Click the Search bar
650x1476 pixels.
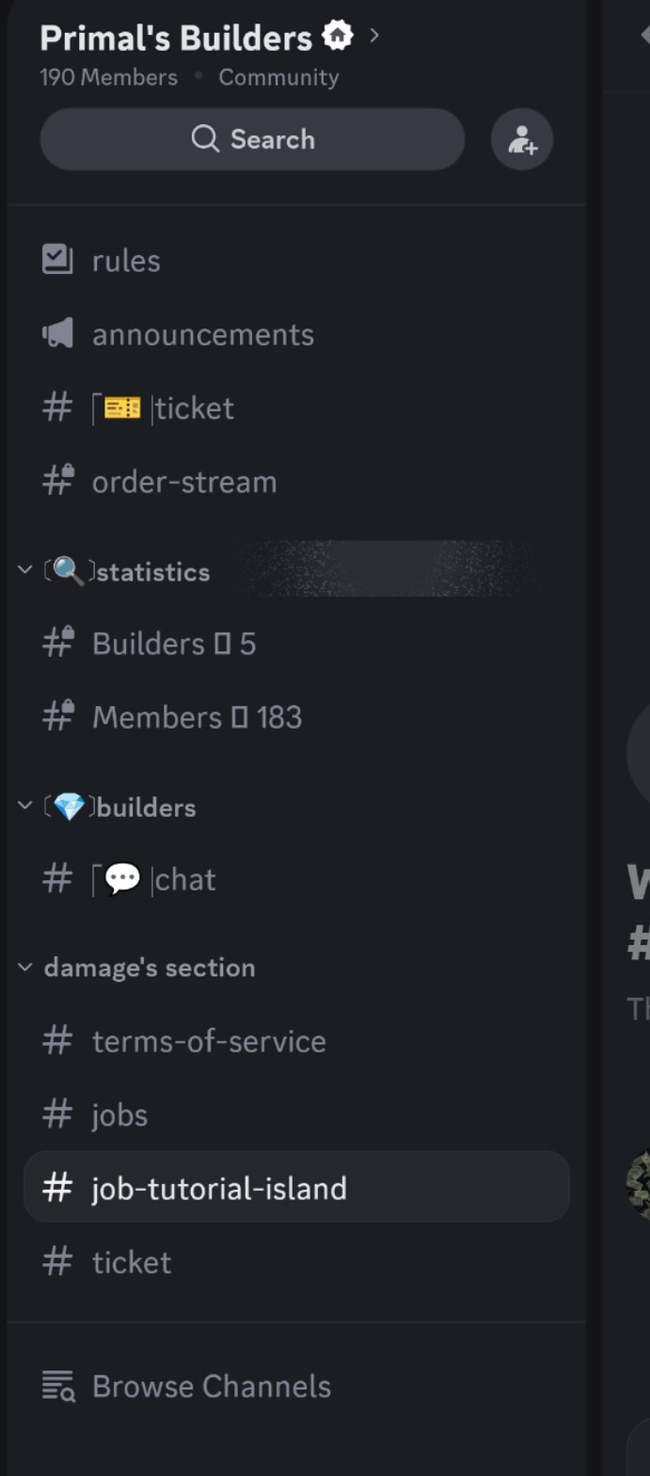[252, 139]
